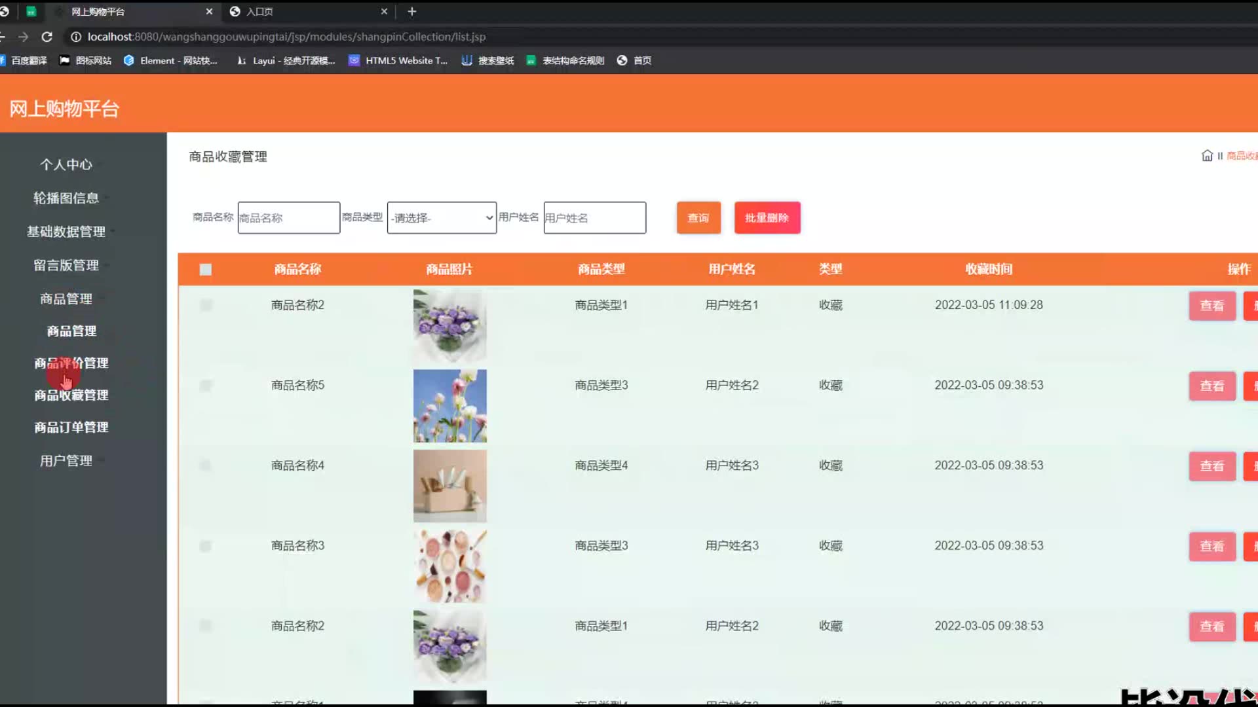This screenshot has height=707, width=1258.
Task: Open site info icon beside localhost address
Action: [76, 37]
